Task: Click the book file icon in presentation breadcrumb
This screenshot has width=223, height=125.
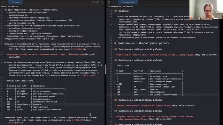Action: tap(109, 7)
